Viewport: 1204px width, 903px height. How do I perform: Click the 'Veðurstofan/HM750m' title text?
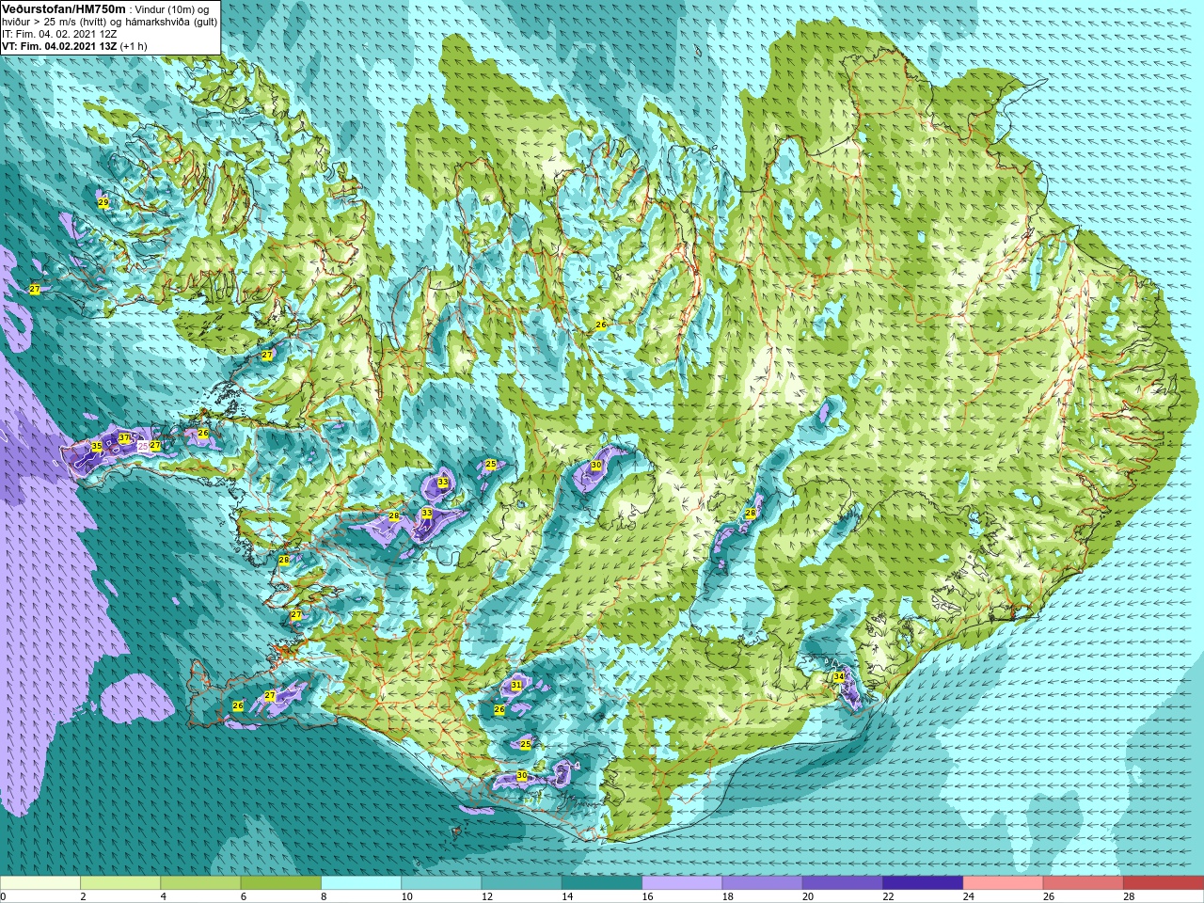64,8
